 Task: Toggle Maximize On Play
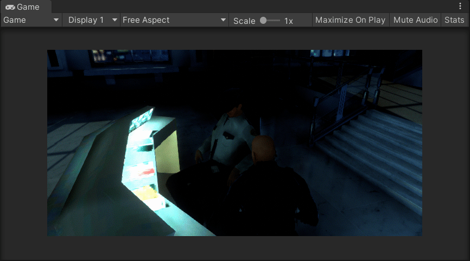coord(351,20)
